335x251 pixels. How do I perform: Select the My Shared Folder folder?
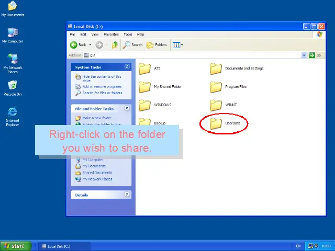[160, 87]
